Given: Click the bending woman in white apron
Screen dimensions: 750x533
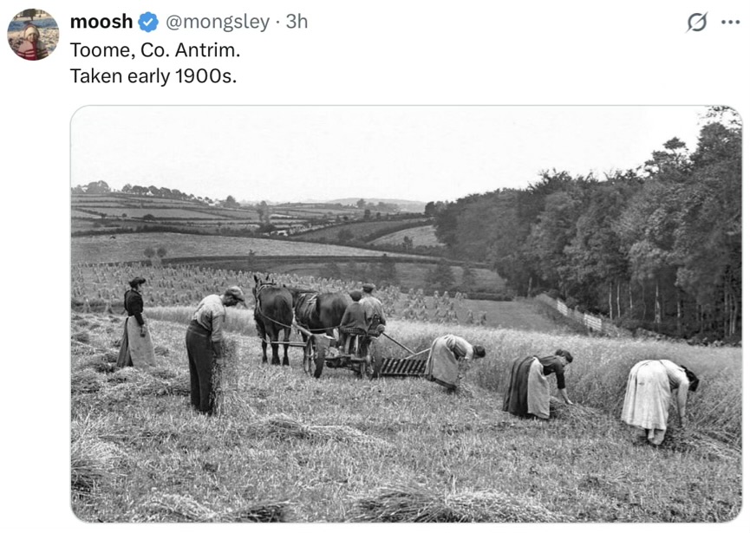Looking at the screenshot, I should 659,401.
